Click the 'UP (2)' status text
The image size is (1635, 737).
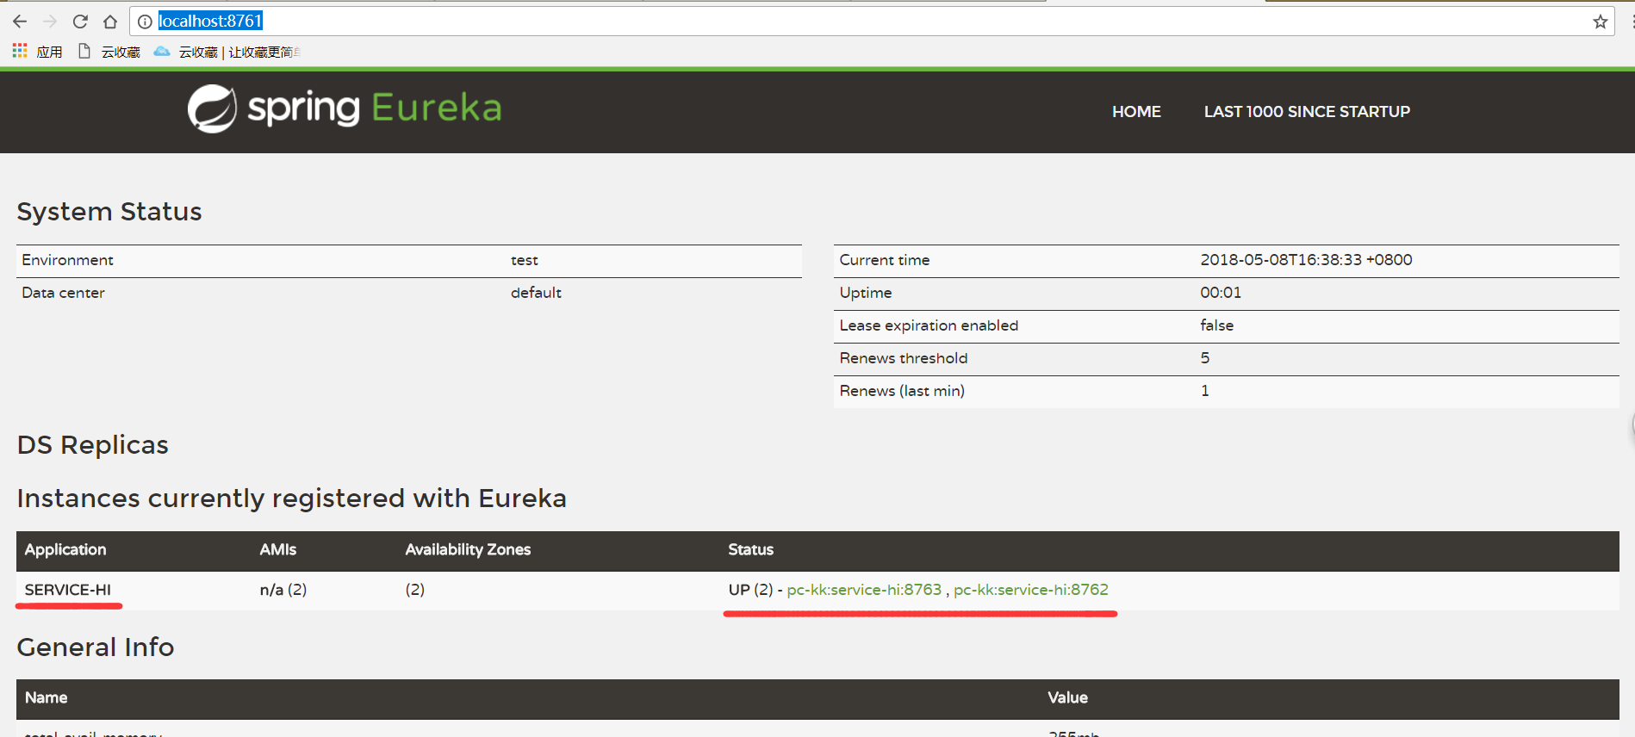[750, 590]
